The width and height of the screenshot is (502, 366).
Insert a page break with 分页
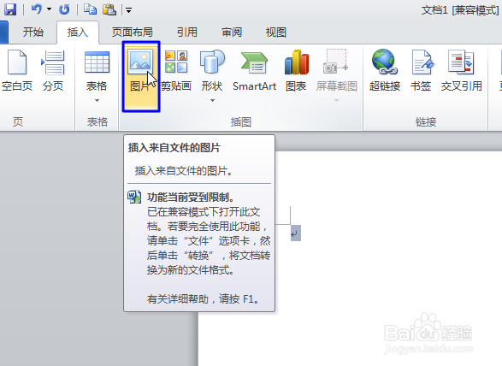coord(53,71)
